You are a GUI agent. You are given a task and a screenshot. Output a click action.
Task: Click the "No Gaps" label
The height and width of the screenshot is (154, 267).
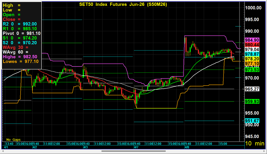[x=13, y=140]
